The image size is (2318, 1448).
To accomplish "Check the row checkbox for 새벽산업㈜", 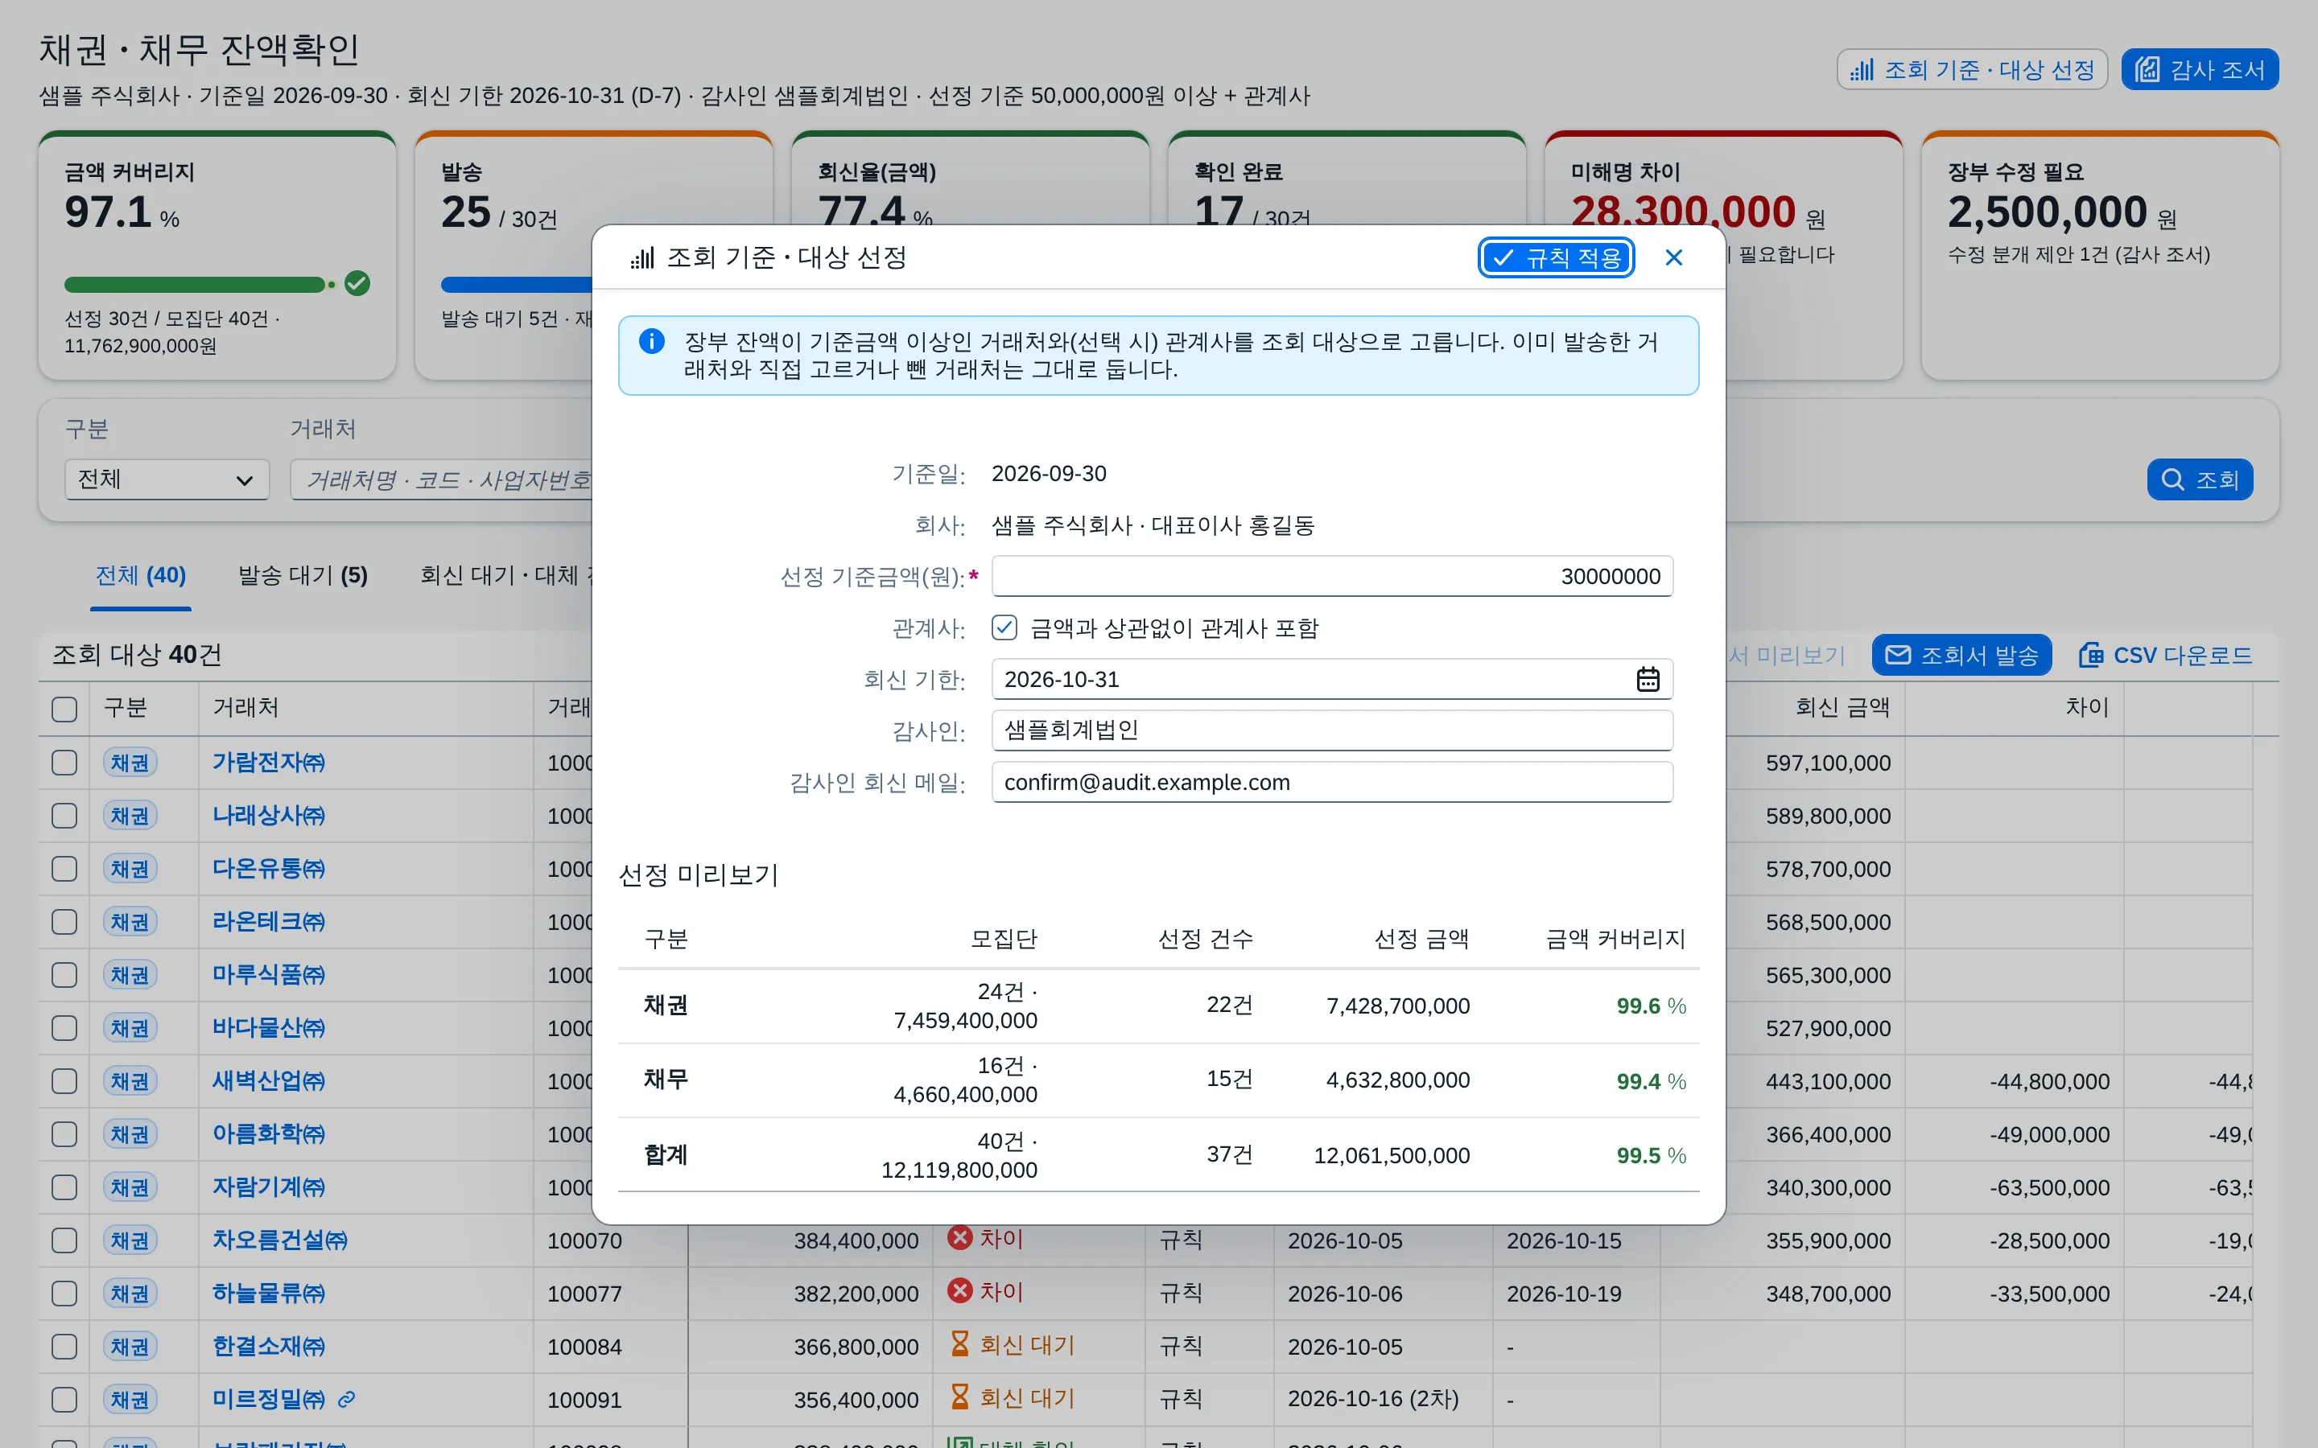I will tap(64, 1081).
